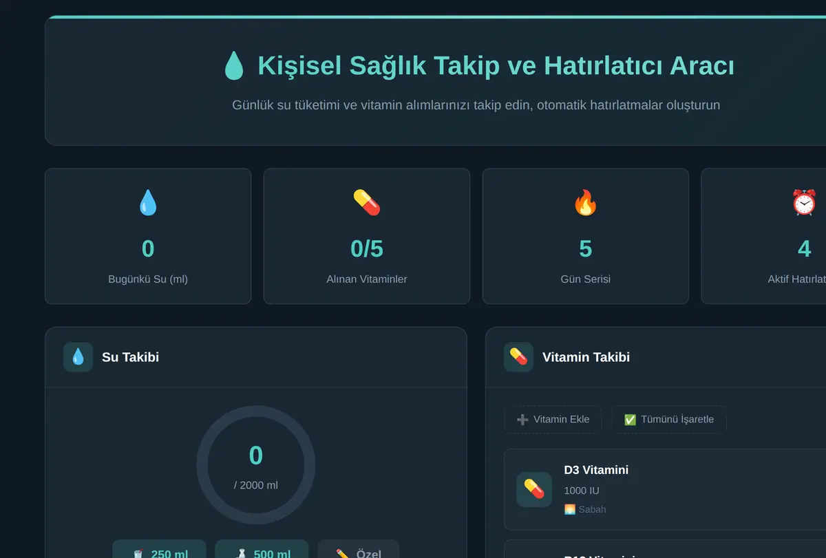Add a vitamin with Vitamin Ekle
The height and width of the screenshot is (558, 826).
click(553, 420)
